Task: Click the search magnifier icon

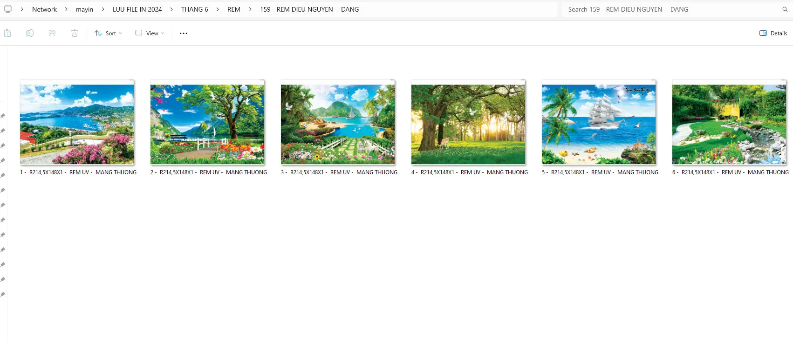Action: tap(785, 9)
